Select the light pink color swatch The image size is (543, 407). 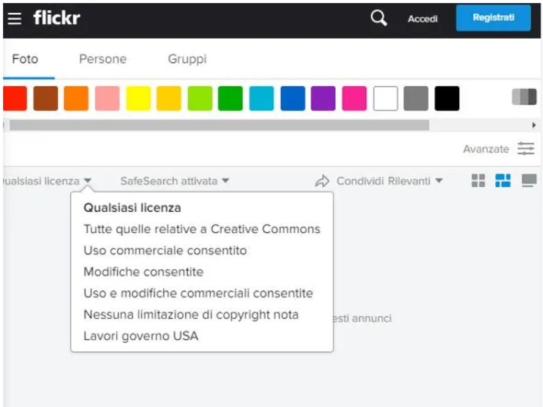[108, 99]
